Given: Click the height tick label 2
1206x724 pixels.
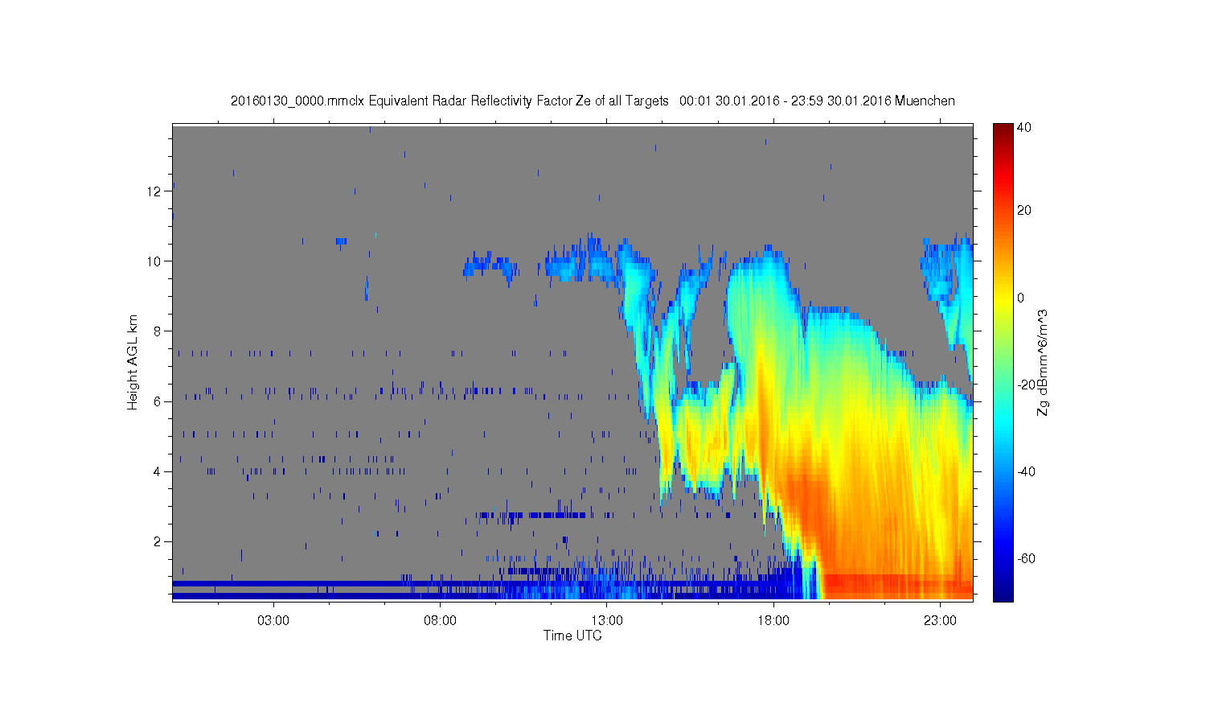Looking at the screenshot, I should [158, 541].
